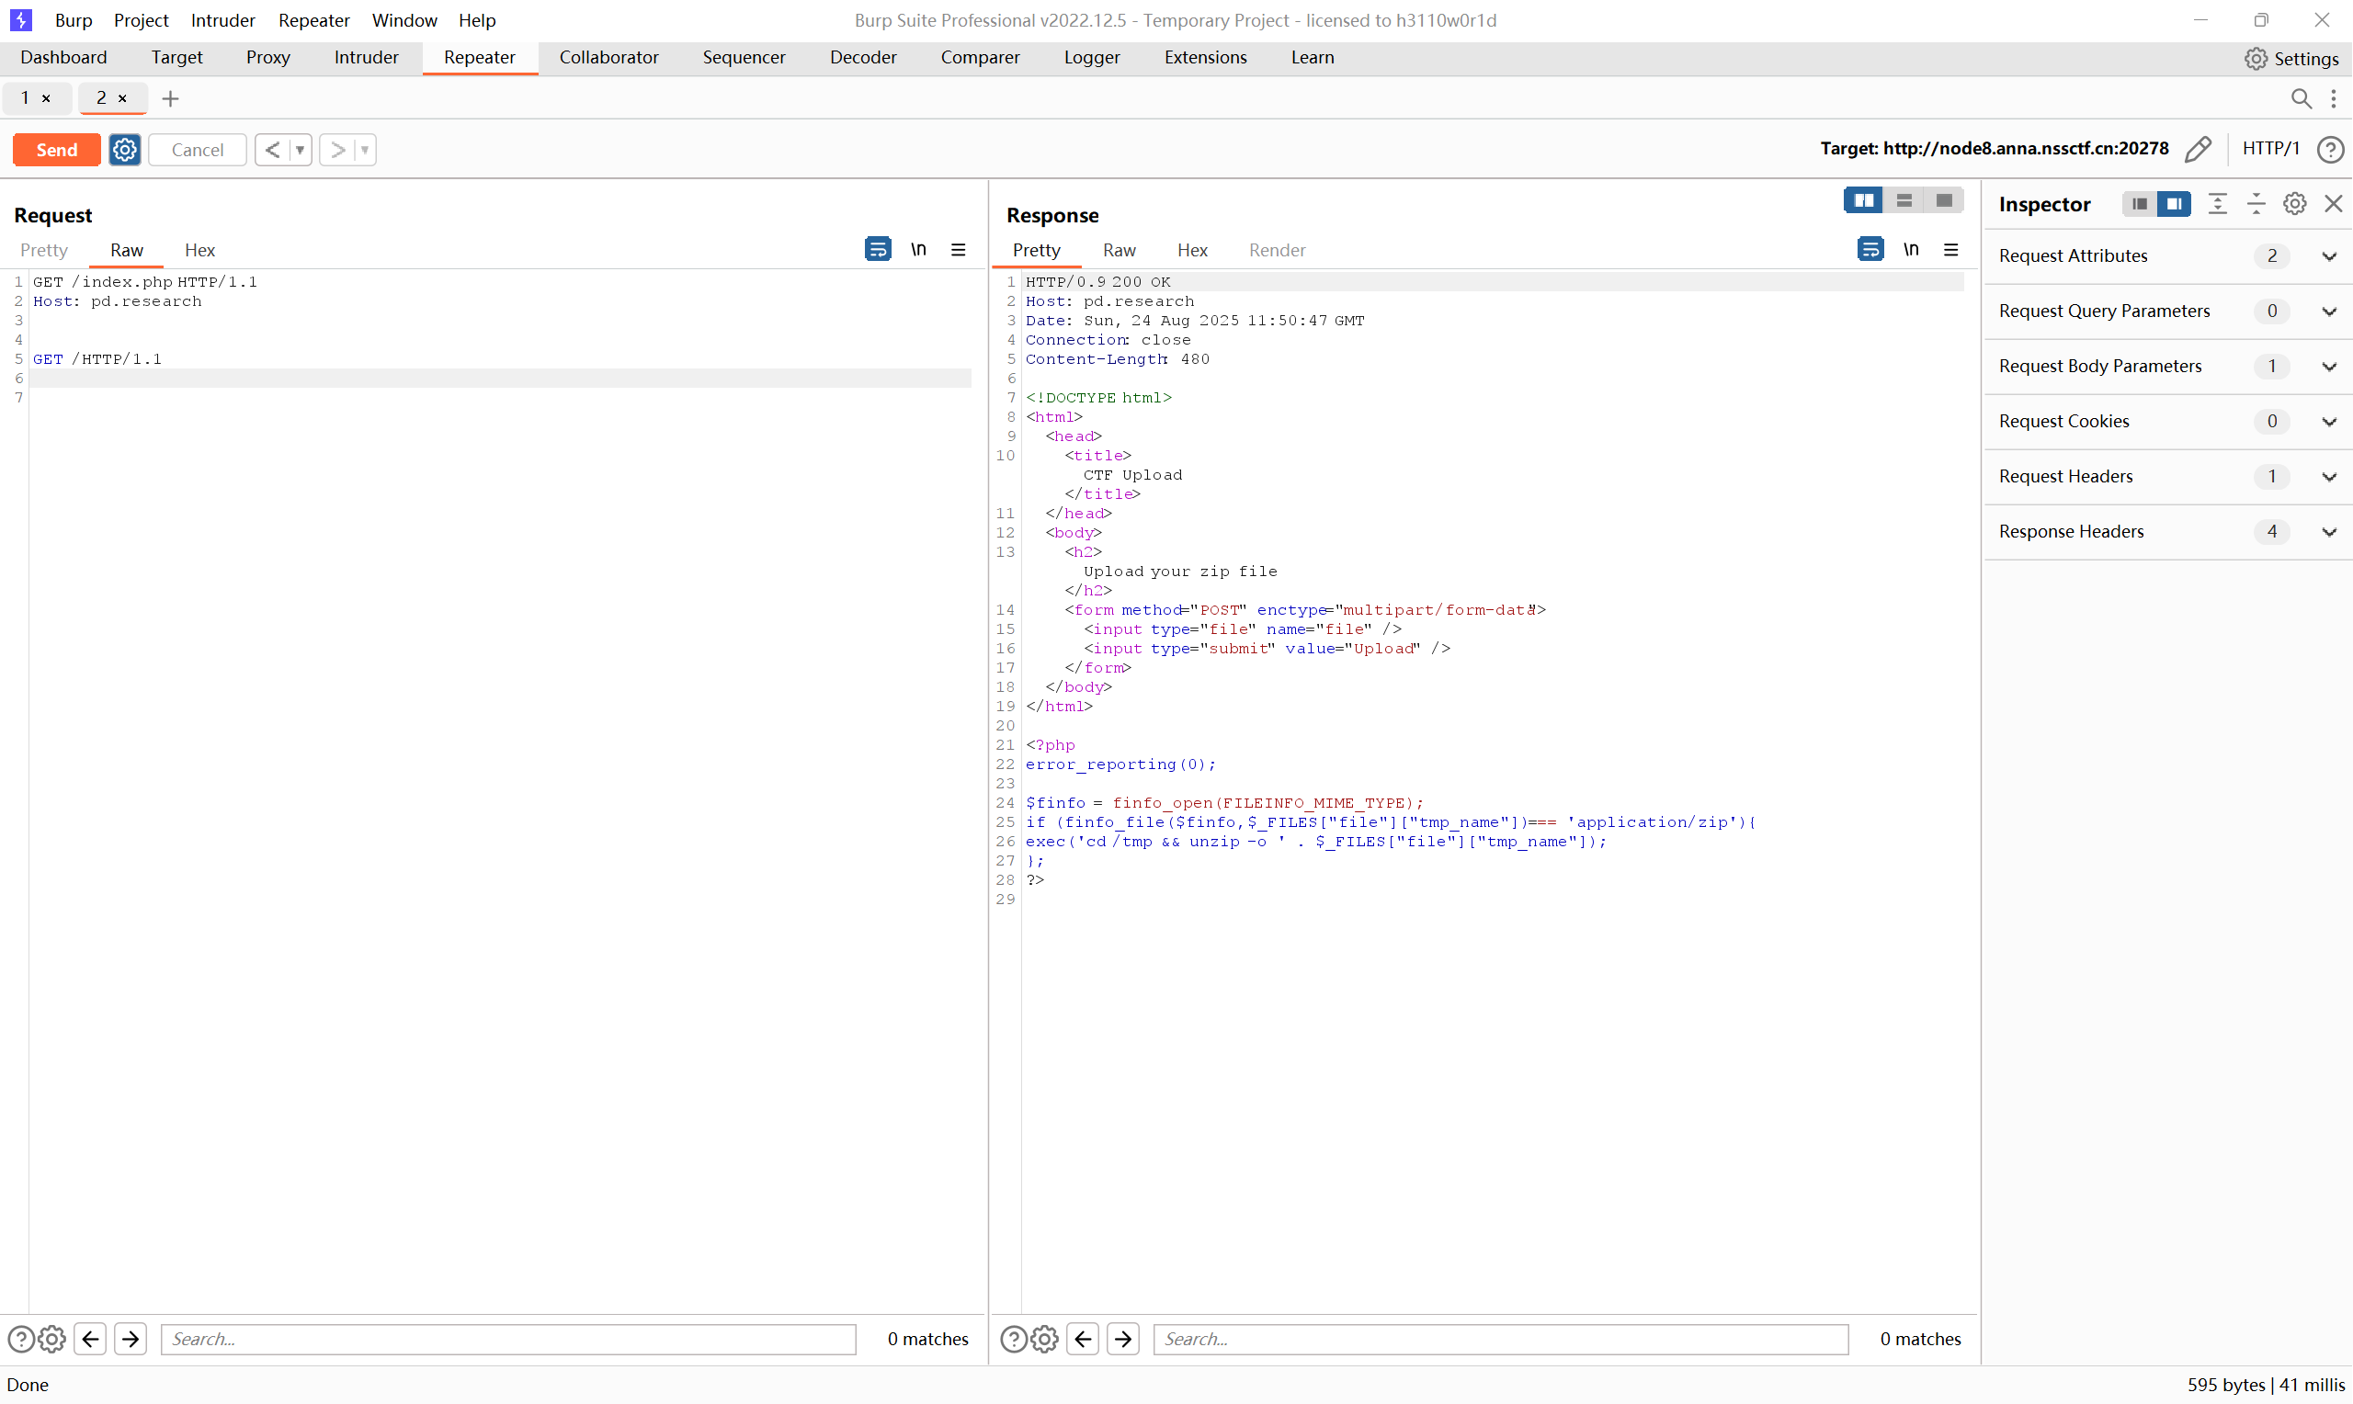Open Inspector settings gear icon
The width and height of the screenshot is (2353, 1404).
coord(2294,204)
